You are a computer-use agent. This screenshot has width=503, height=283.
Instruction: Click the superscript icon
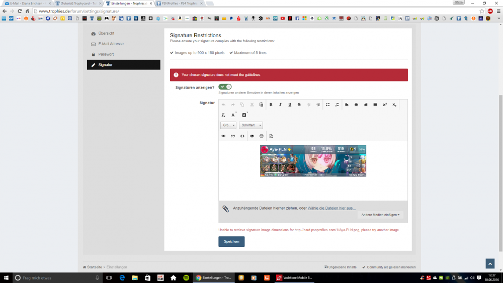[x=385, y=105]
